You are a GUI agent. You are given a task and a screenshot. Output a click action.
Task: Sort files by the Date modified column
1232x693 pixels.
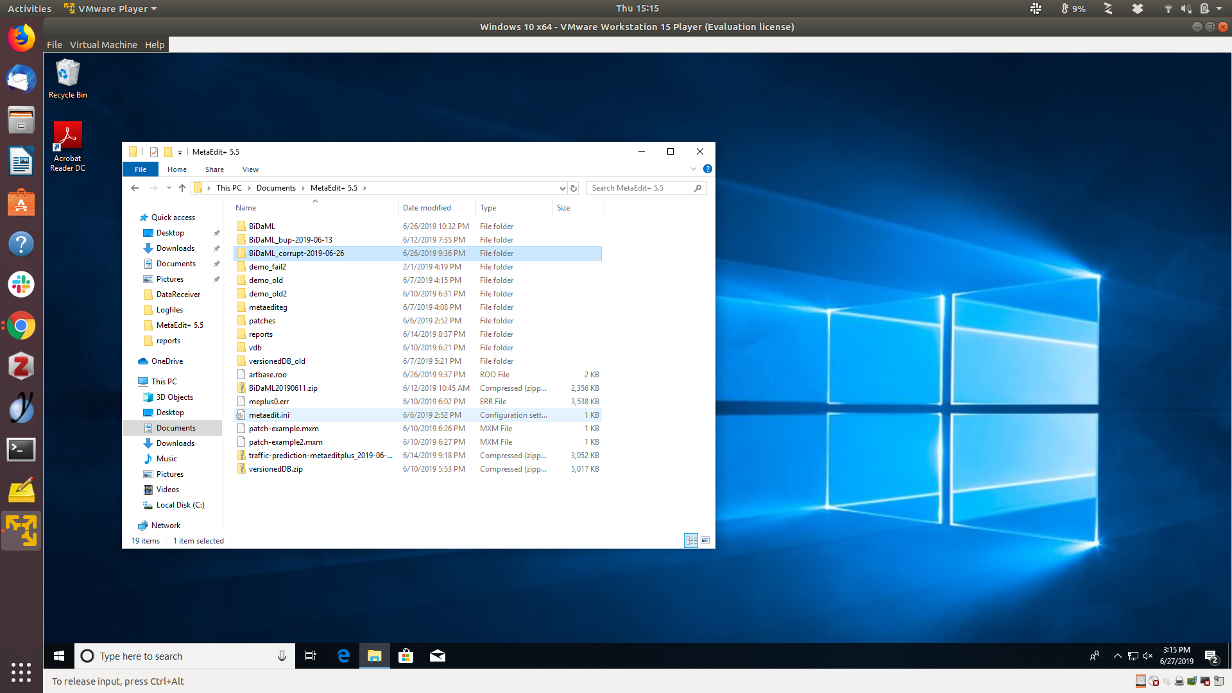427,208
